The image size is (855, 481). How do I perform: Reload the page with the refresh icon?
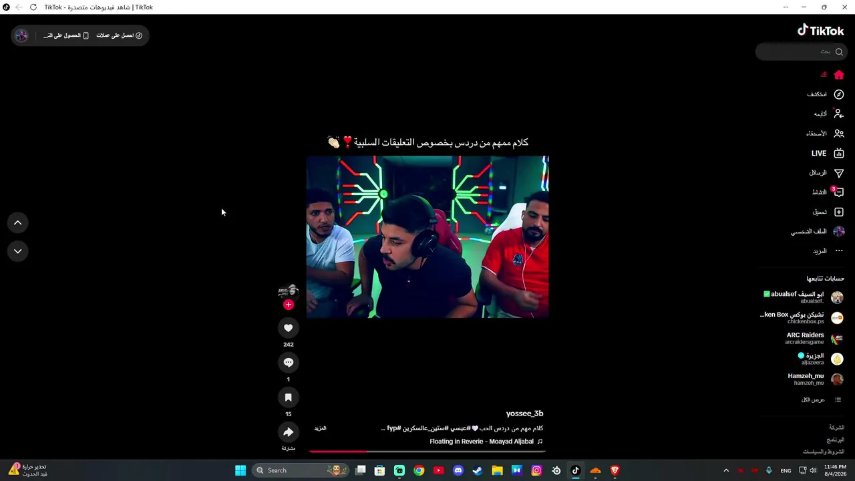click(x=33, y=7)
